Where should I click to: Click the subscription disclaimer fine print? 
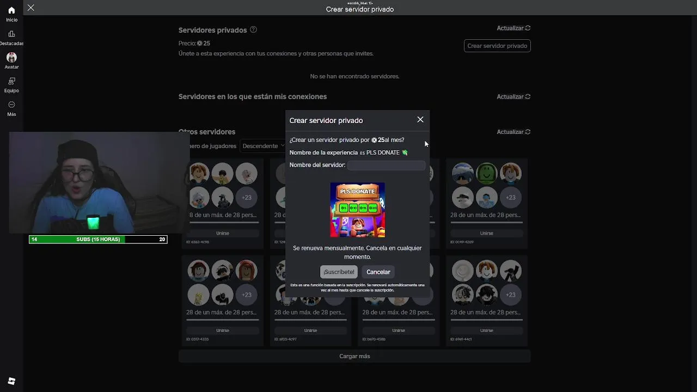click(x=357, y=287)
